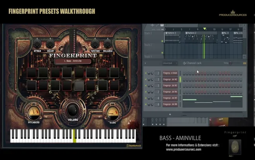This screenshot has width=255, height=160.
Task: Click the ProducerSources logo
Action: [233, 13]
